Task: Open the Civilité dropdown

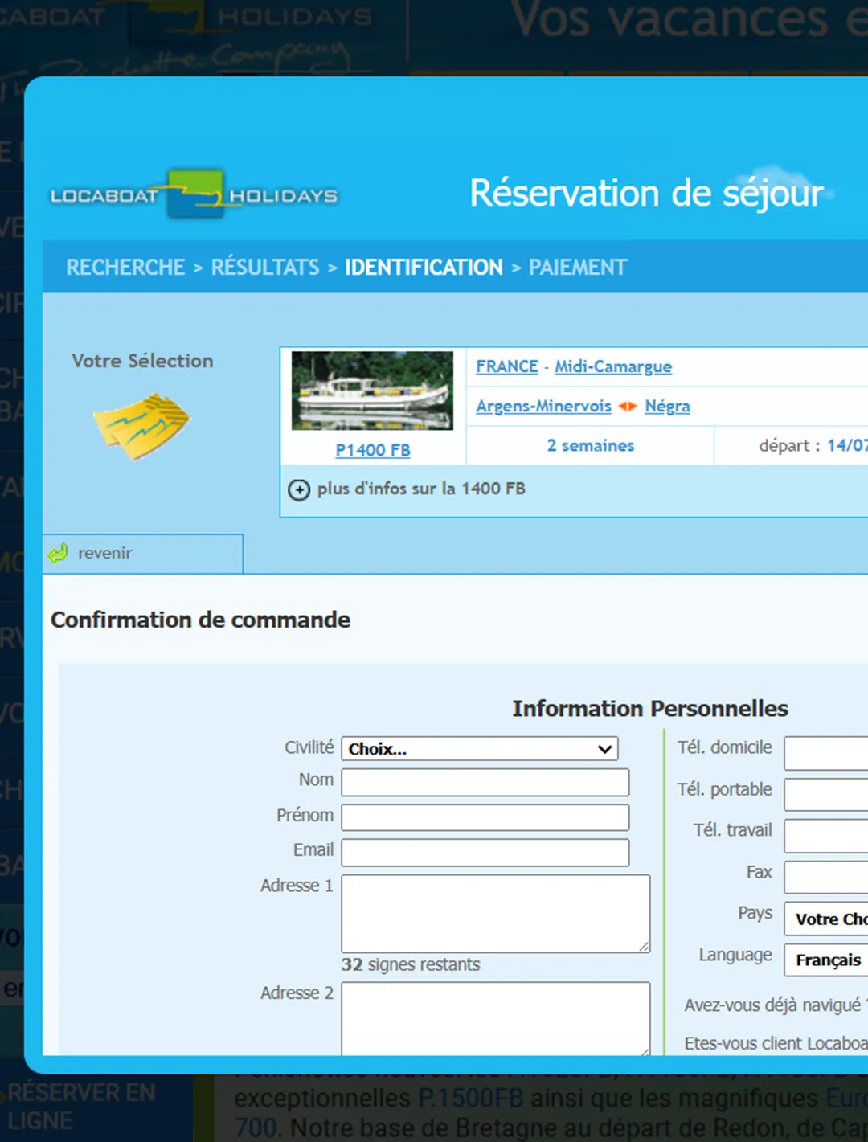Action: coord(480,749)
